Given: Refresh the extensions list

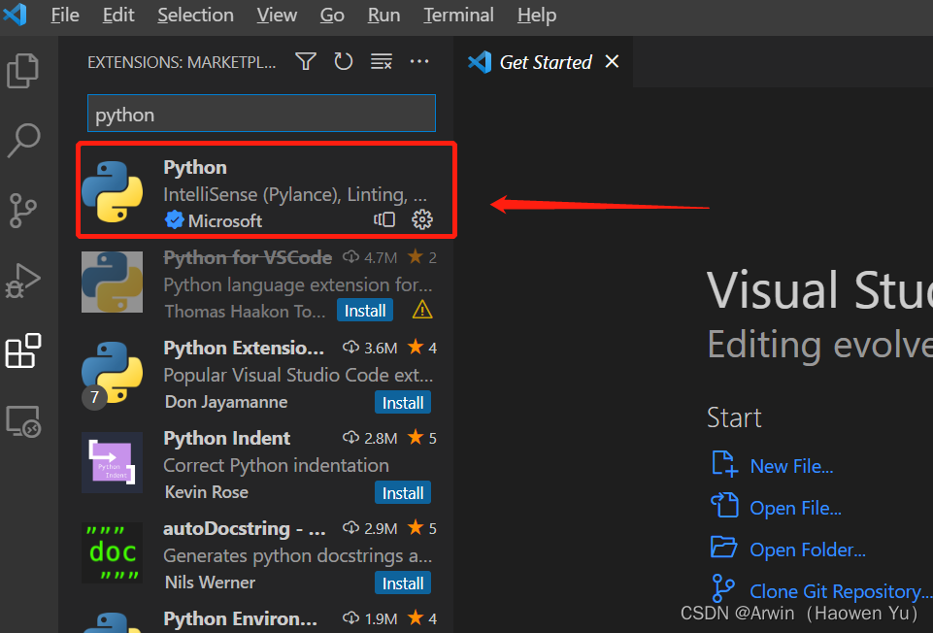Looking at the screenshot, I should (344, 61).
